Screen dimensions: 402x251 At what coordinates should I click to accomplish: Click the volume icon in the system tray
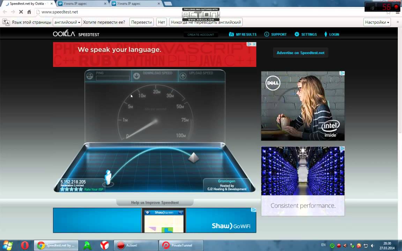[x=372, y=246]
